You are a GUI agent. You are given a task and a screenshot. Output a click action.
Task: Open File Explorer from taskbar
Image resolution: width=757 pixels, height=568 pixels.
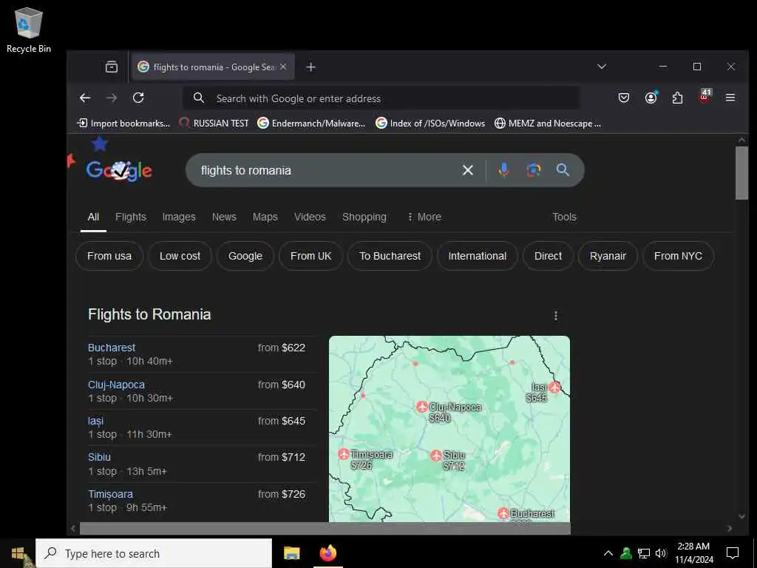[x=291, y=553]
